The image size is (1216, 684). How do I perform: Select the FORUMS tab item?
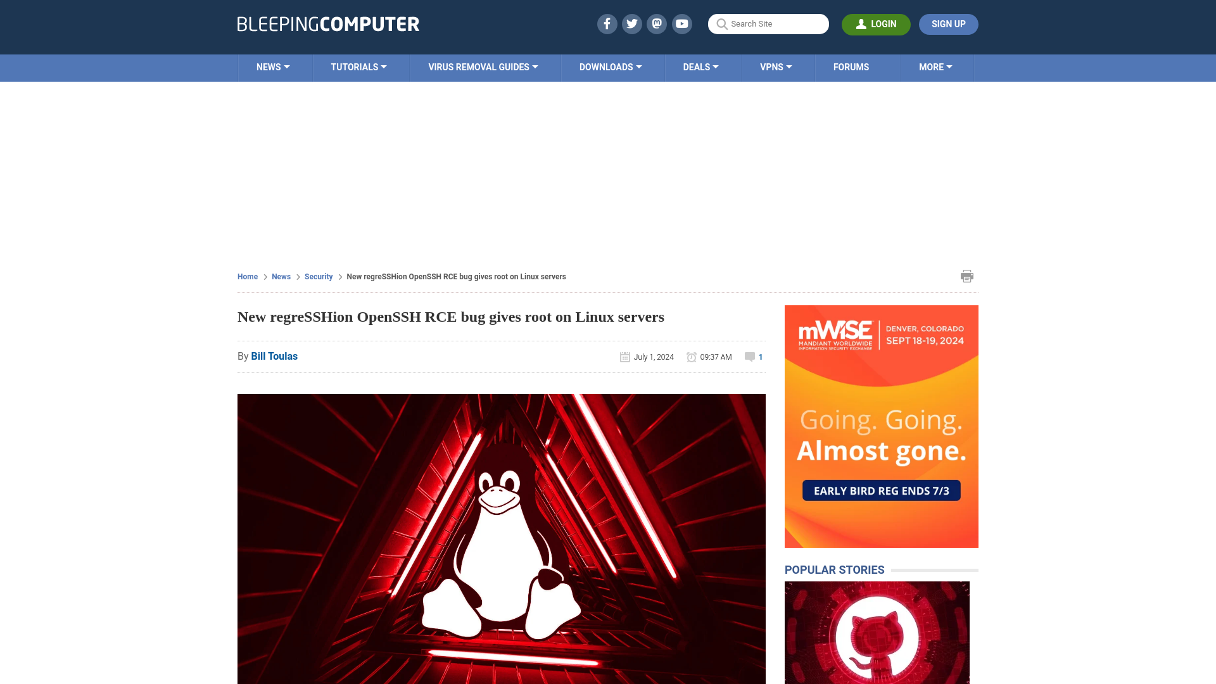tap(851, 66)
